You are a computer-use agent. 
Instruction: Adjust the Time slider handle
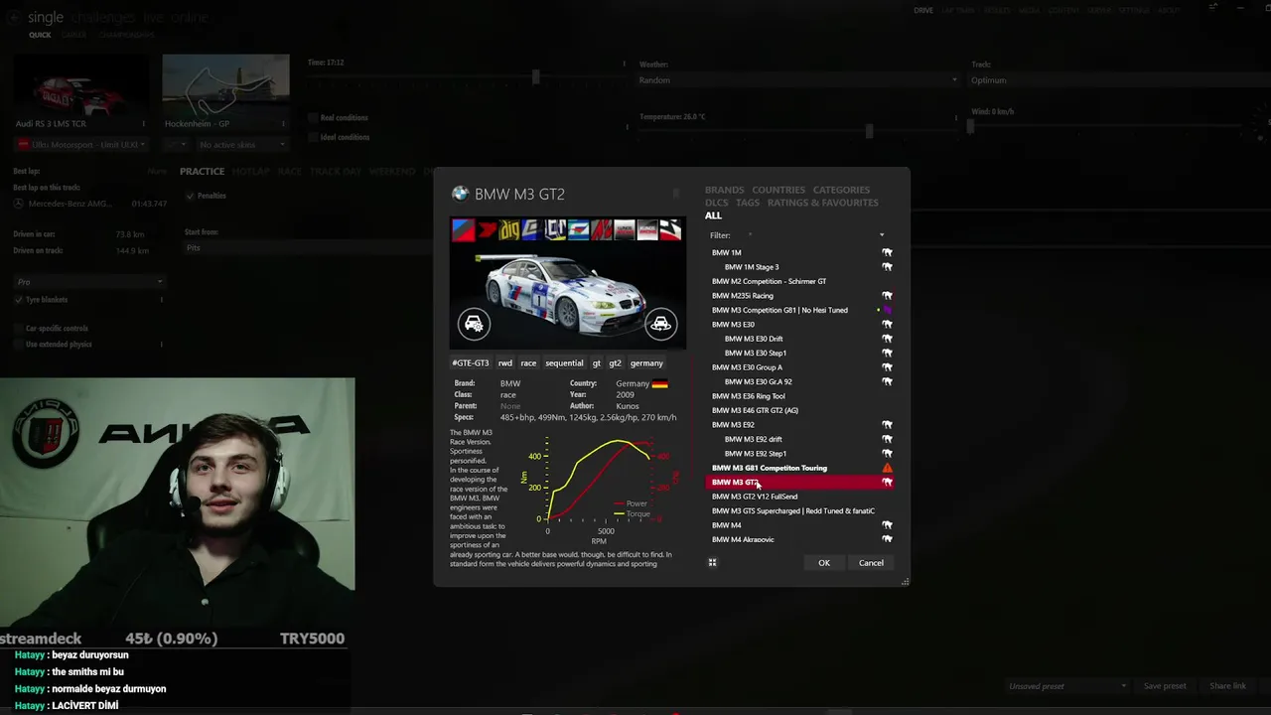click(535, 77)
